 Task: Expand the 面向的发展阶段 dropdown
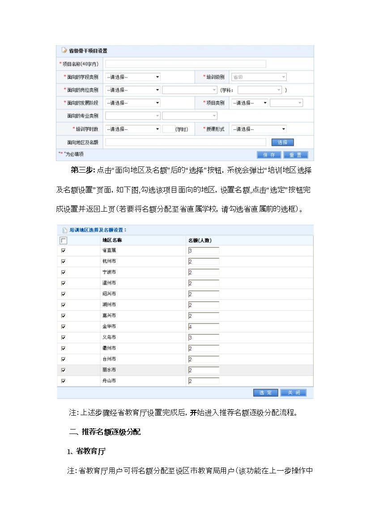pyautogui.click(x=133, y=103)
